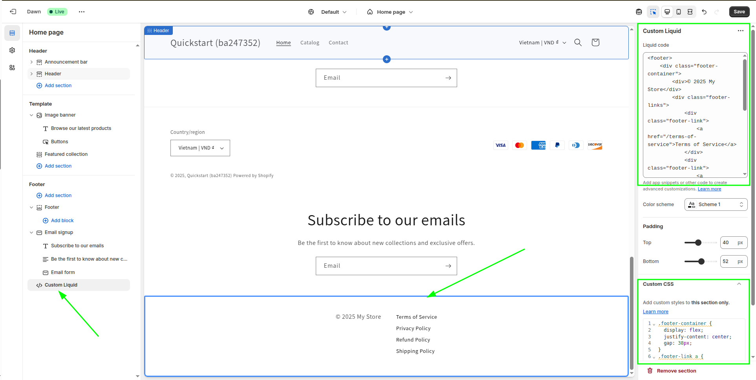This screenshot has height=380, width=756.
Task: Switch to mobile preview
Action: 679,12
